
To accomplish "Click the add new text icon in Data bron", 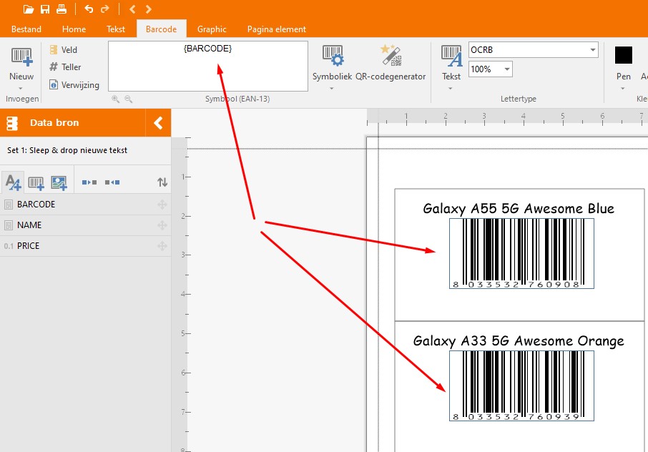I will click(13, 183).
